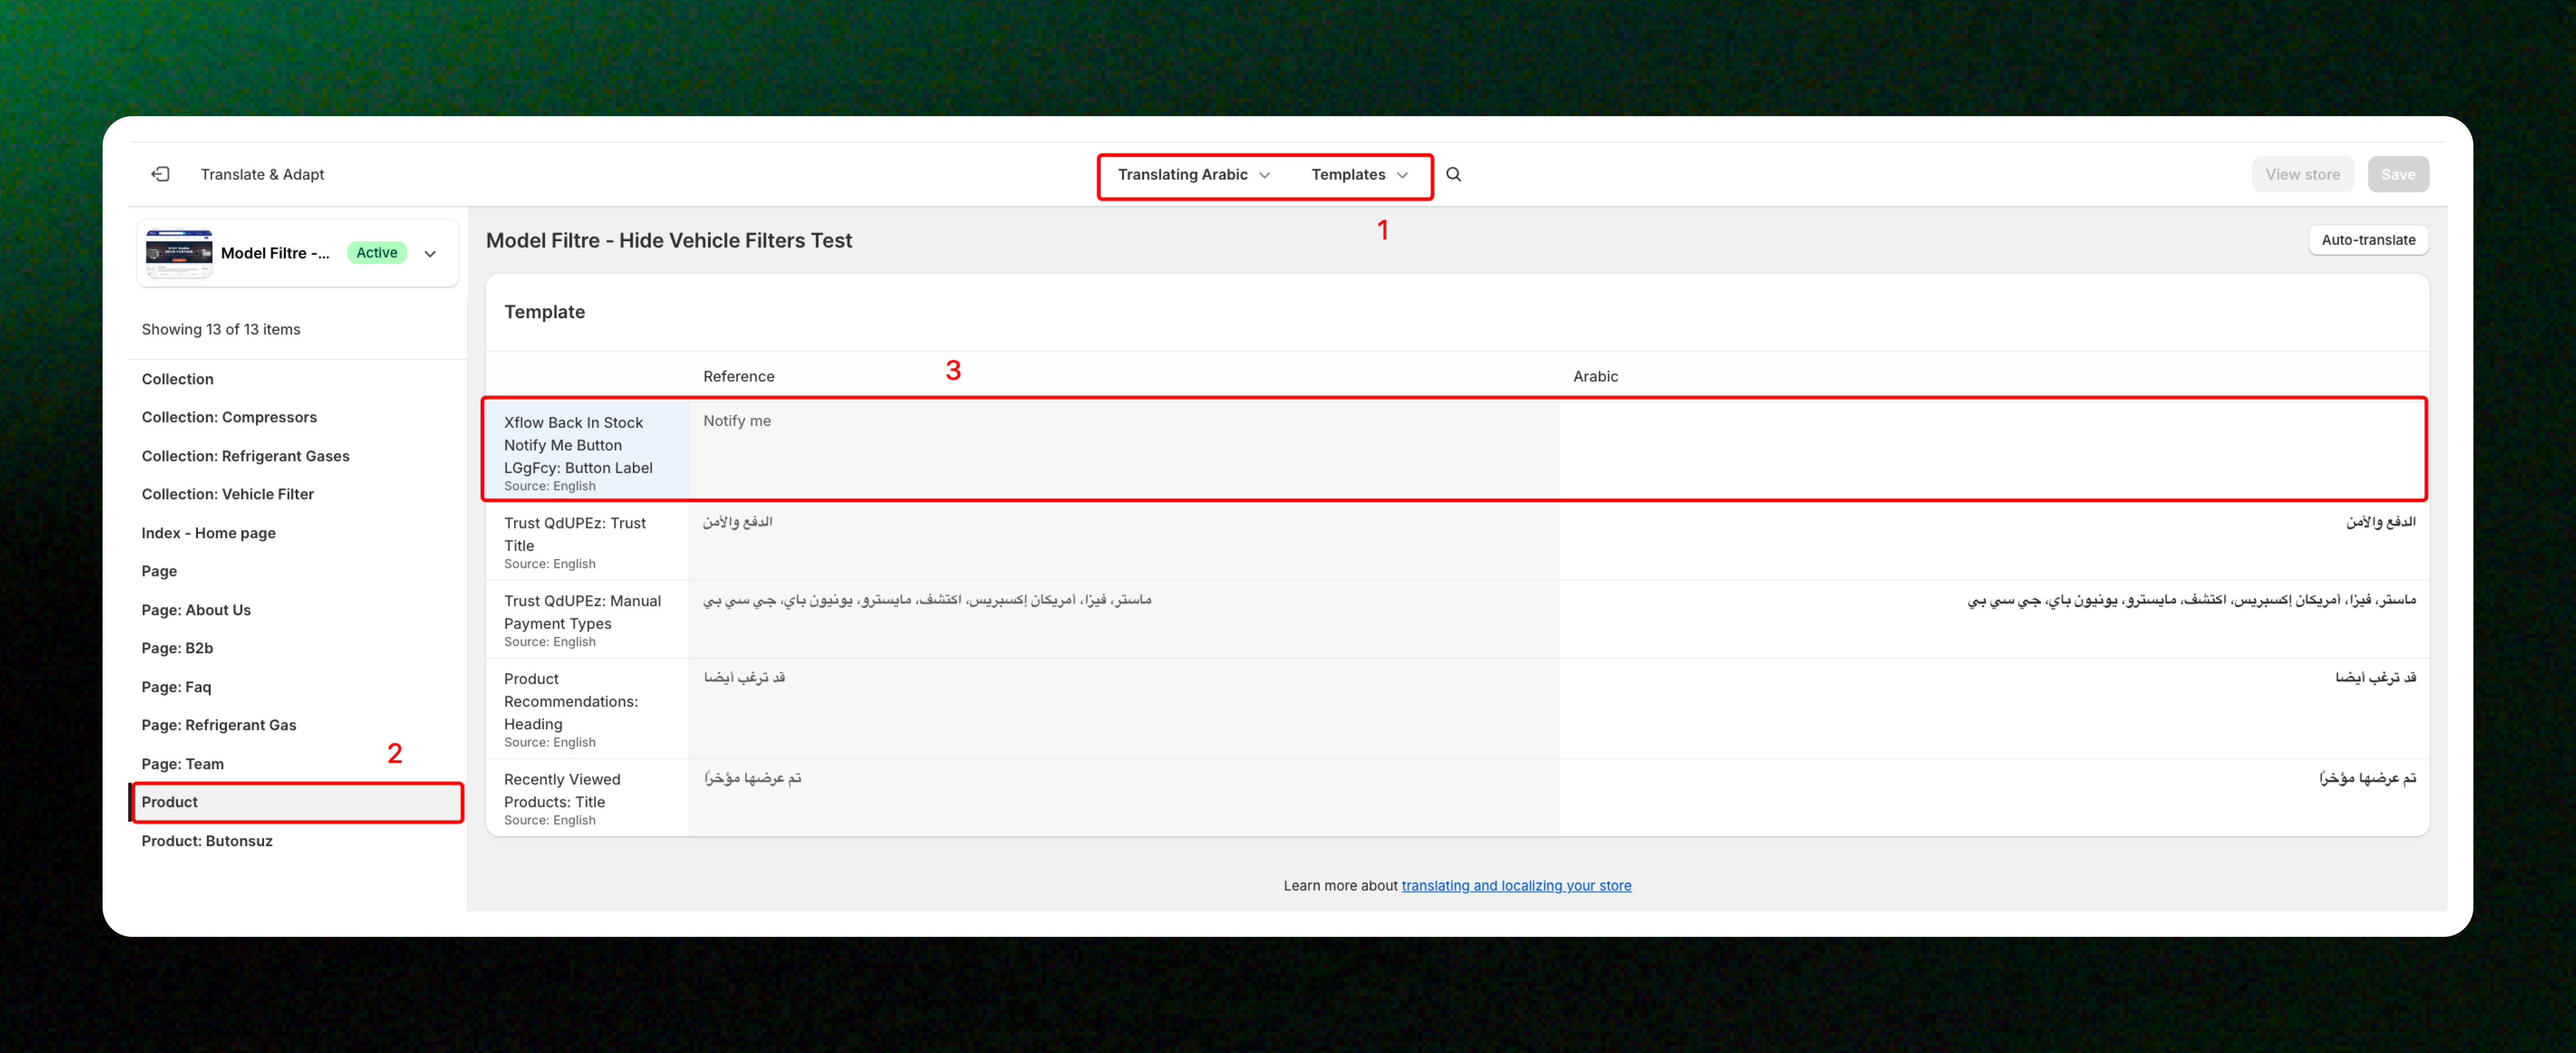Open the Translating Arabic language dropdown
2576x1053 pixels.
(x=1194, y=174)
